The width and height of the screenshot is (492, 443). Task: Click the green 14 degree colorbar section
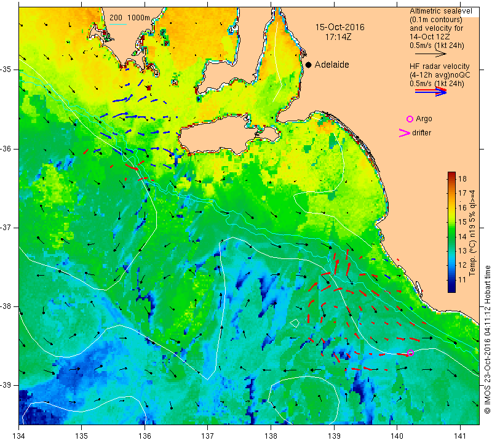451,236
